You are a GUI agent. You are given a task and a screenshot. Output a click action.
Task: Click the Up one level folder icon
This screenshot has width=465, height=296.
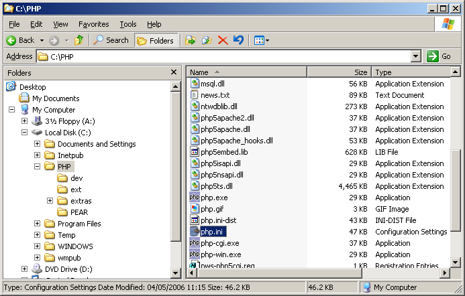pyautogui.click(x=80, y=40)
